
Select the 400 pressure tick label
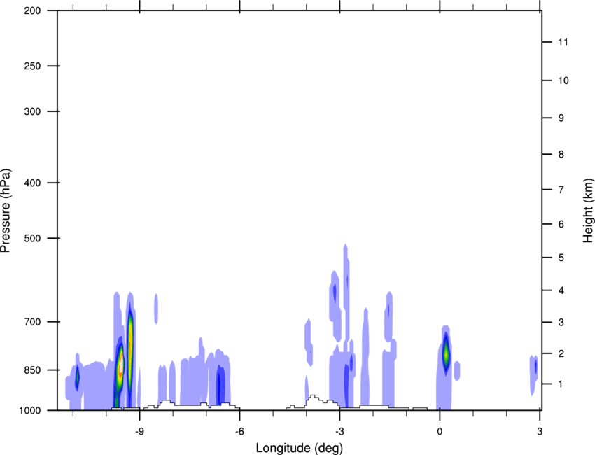(x=32, y=183)
